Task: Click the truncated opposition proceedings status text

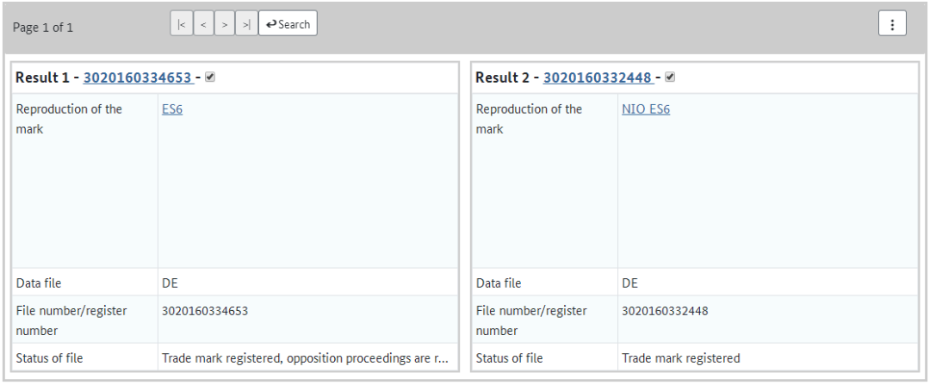Action: pos(305,358)
